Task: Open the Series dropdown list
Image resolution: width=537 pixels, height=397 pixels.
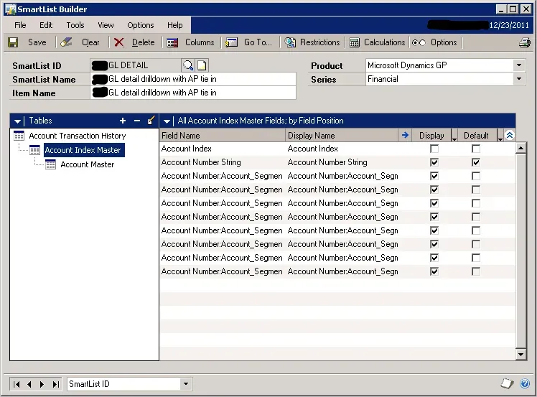Action: pos(519,79)
